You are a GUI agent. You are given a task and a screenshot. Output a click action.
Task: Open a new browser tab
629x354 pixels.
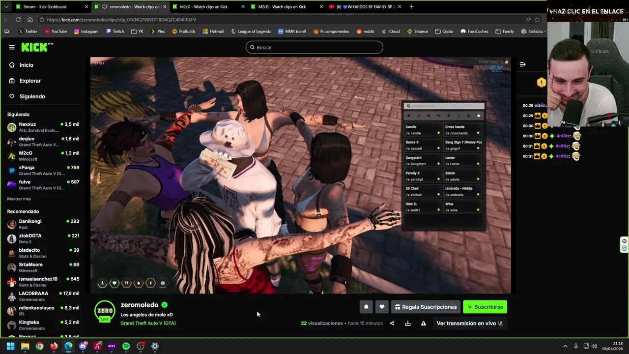tap(411, 7)
